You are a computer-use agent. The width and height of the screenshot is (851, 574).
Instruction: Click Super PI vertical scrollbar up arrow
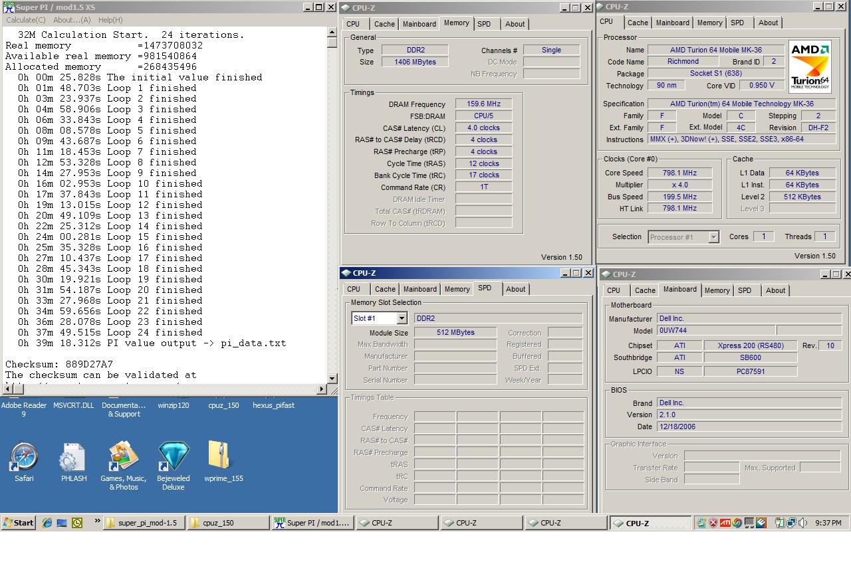pyautogui.click(x=332, y=31)
